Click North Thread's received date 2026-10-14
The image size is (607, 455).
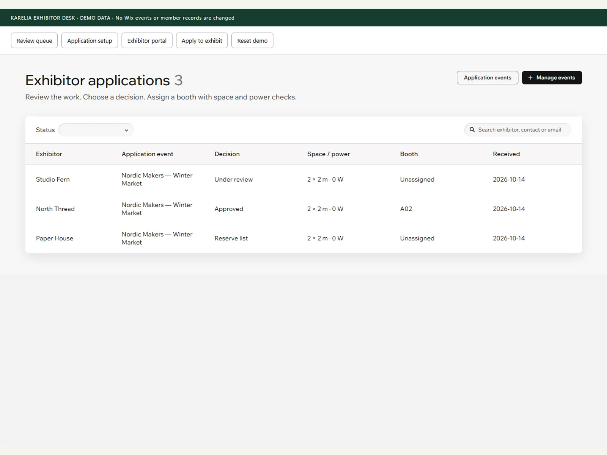(509, 209)
